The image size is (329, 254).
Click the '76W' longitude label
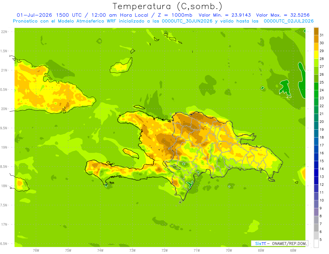pos(36,250)
